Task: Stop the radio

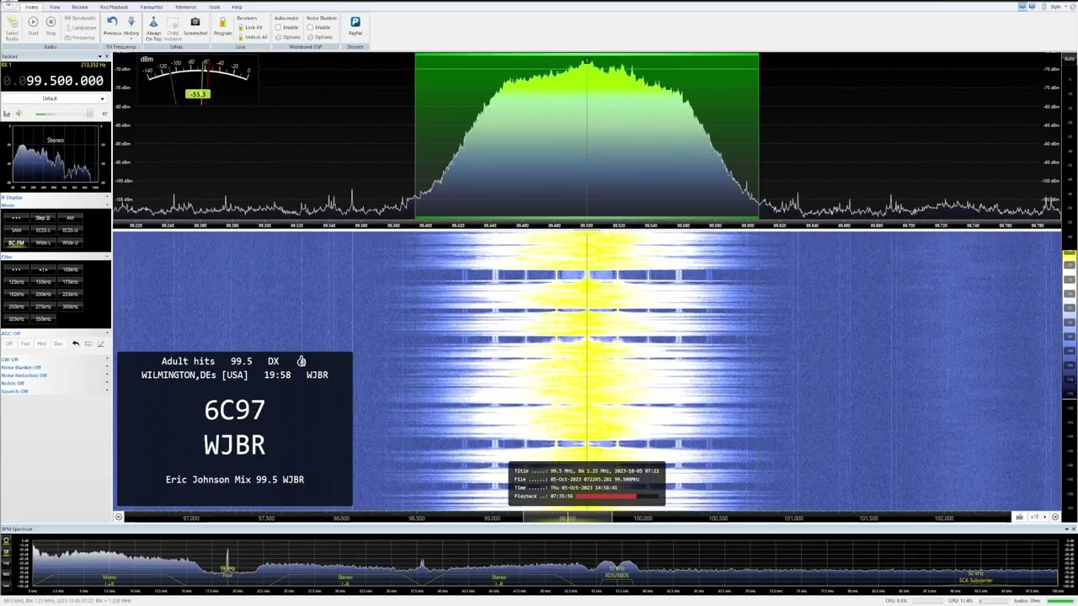Action: point(51,26)
